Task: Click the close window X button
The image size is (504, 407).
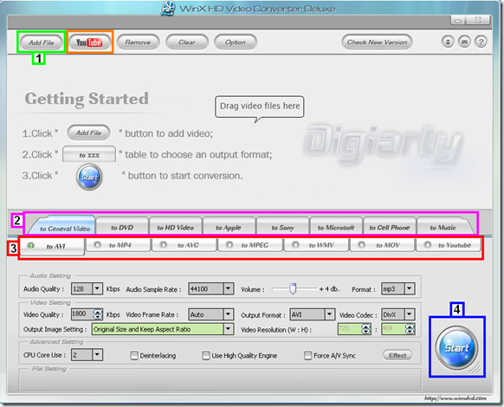Action: tap(478, 20)
